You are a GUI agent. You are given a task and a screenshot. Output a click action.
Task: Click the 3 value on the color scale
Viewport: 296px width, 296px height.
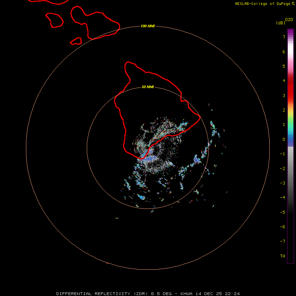pyautogui.click(x=284, y=95)
